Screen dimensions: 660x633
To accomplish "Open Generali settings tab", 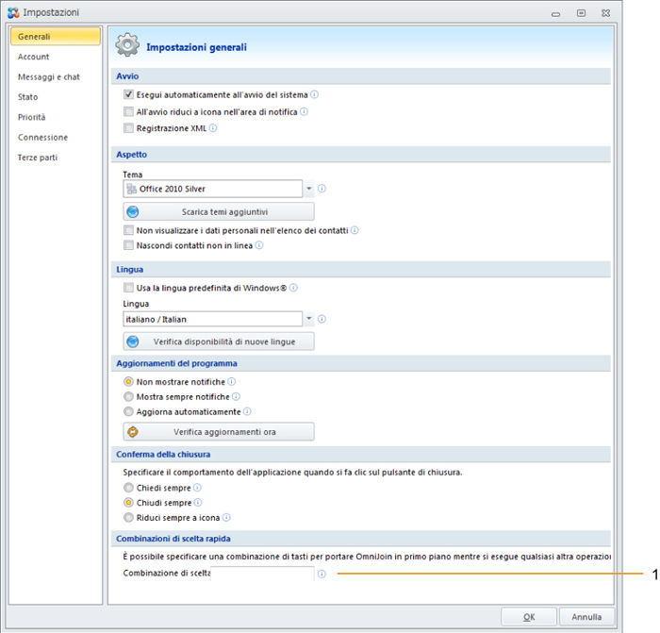I will click(x=56, y=36).
